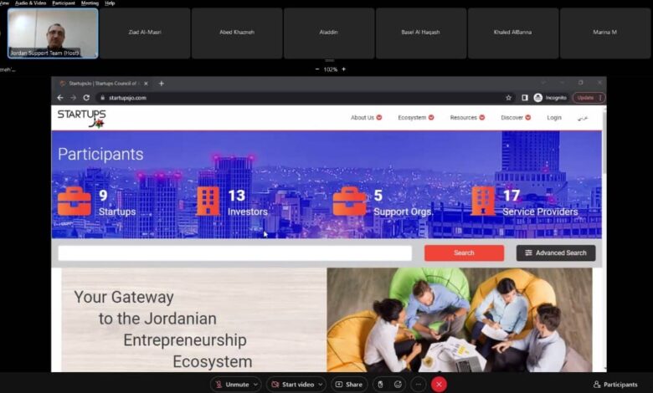
Task: Click the browser reload icon
Action: point(86,98)
